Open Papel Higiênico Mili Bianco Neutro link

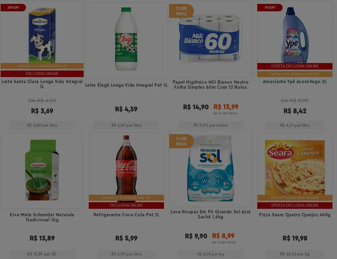210,84
